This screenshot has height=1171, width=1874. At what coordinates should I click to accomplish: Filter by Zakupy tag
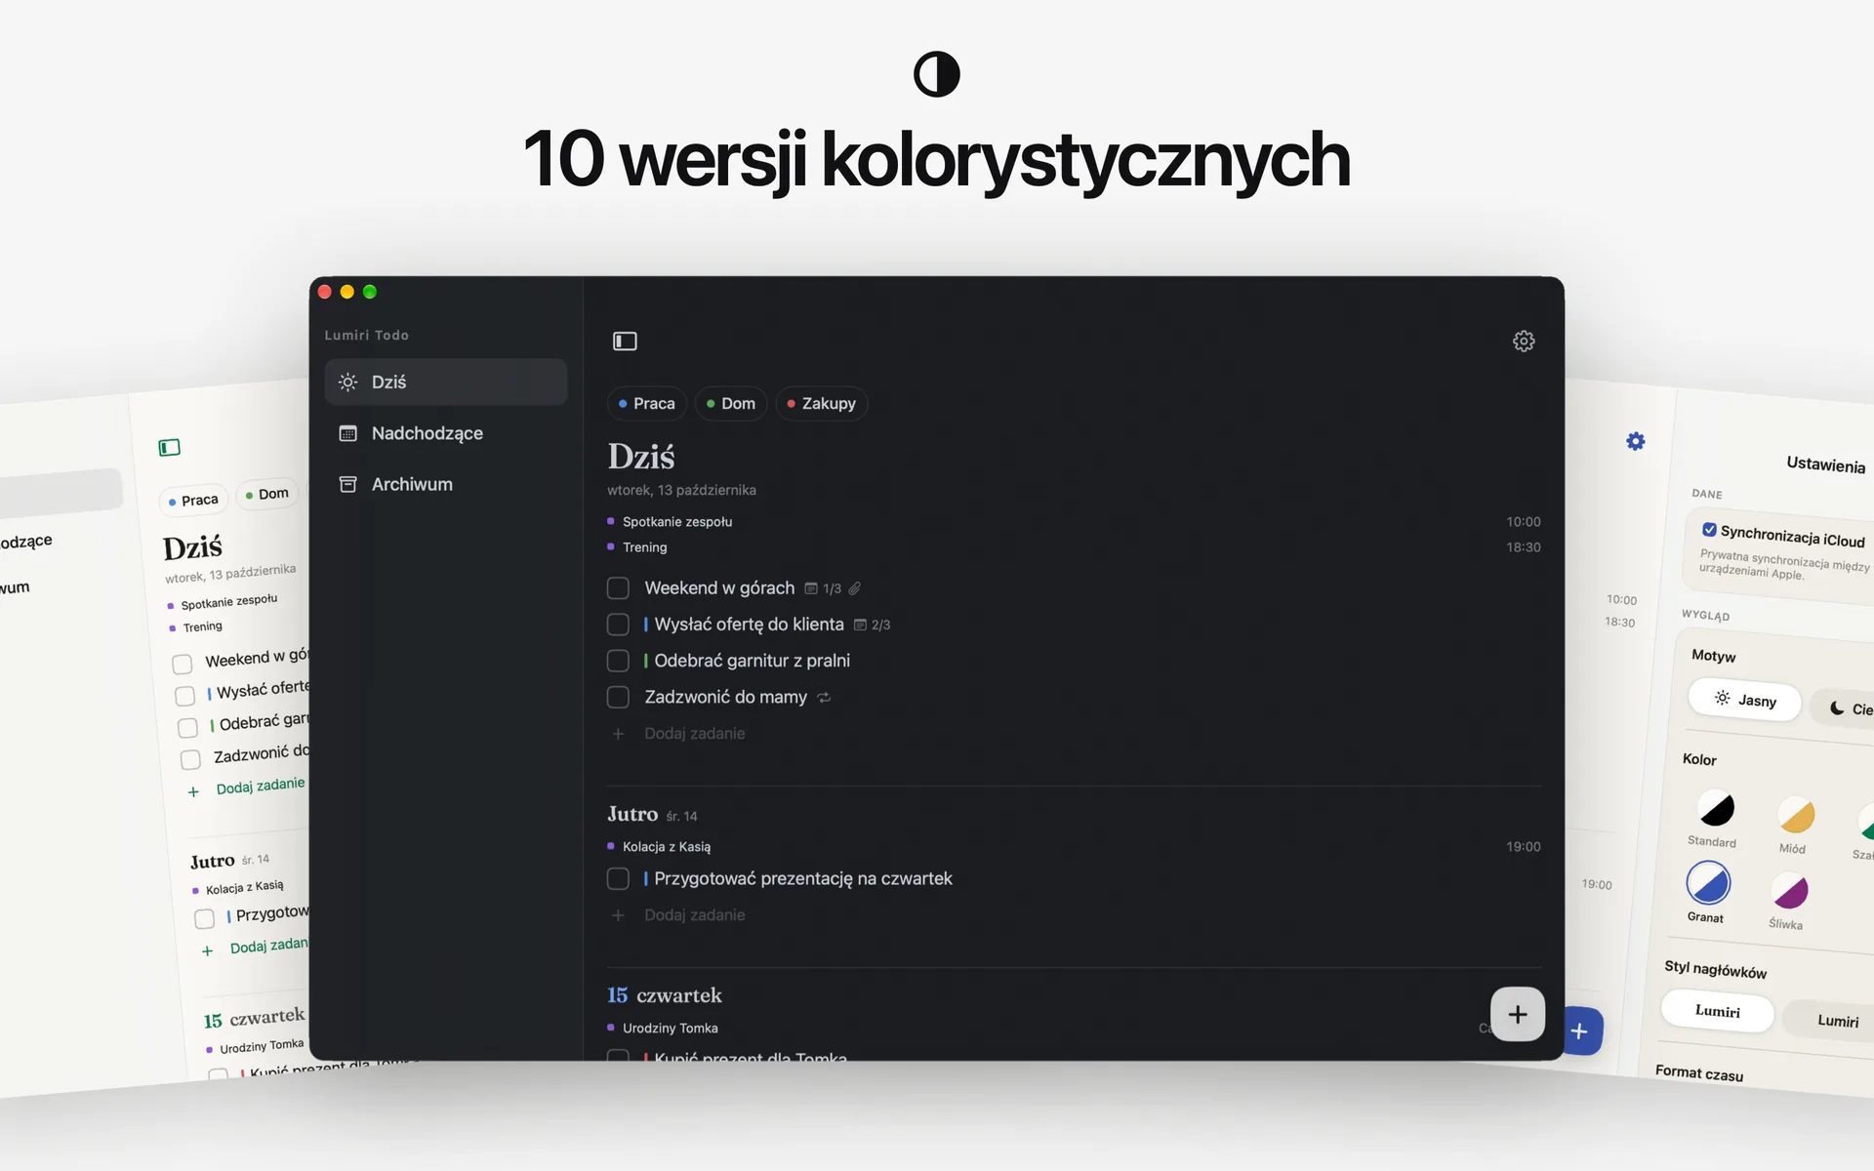[821, 403]
